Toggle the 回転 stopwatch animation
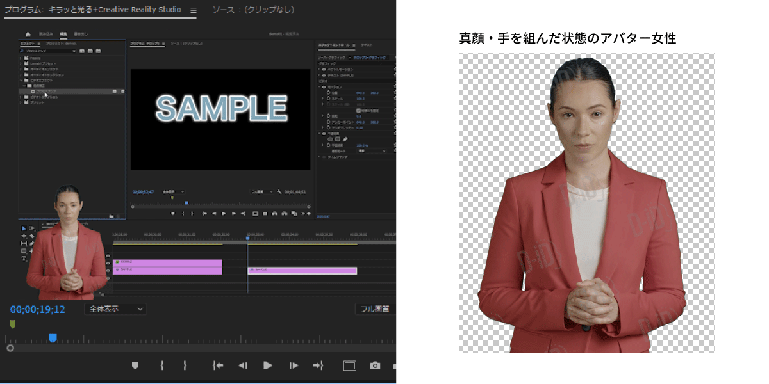The height and width of the screenshot is (384, 769). click(328, 116)
